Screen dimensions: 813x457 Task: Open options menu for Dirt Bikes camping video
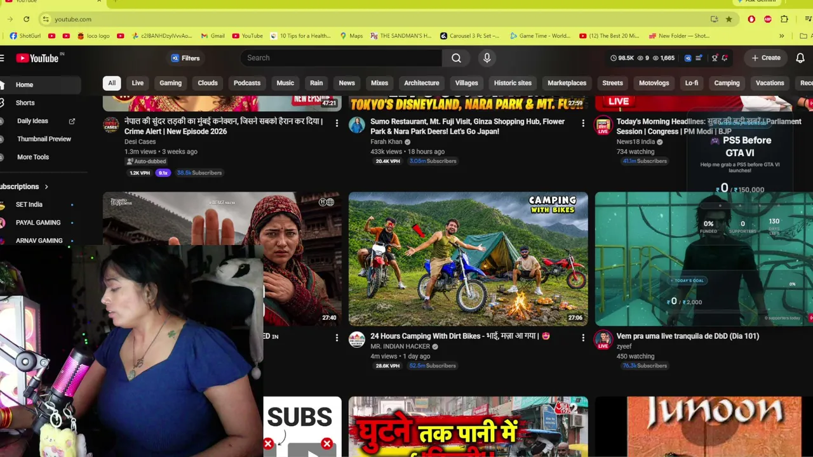(x=582, y=338)
